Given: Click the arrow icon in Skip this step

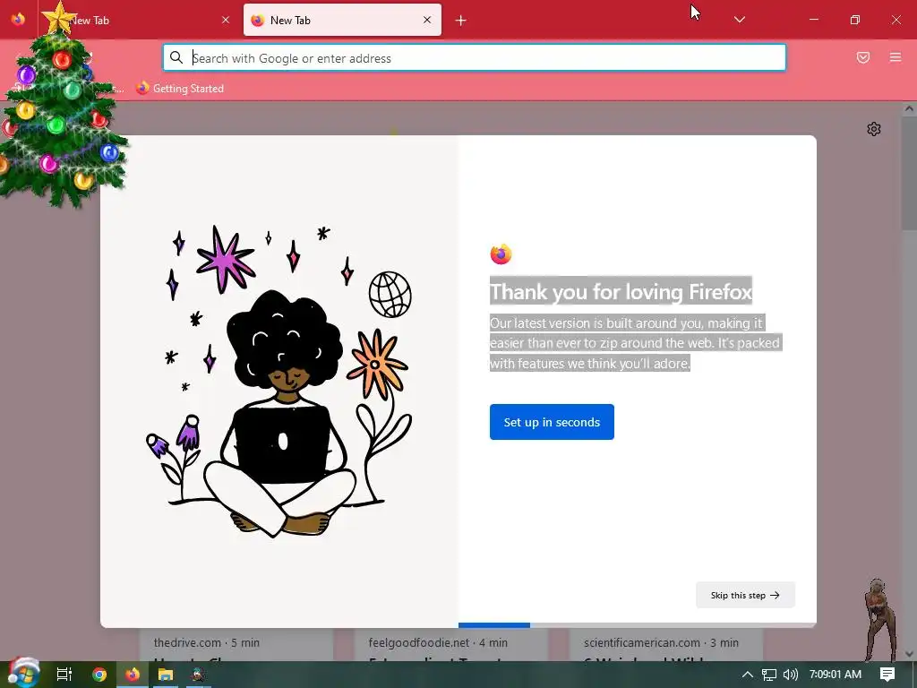Looking at the screenshot, I should [775, 595].
